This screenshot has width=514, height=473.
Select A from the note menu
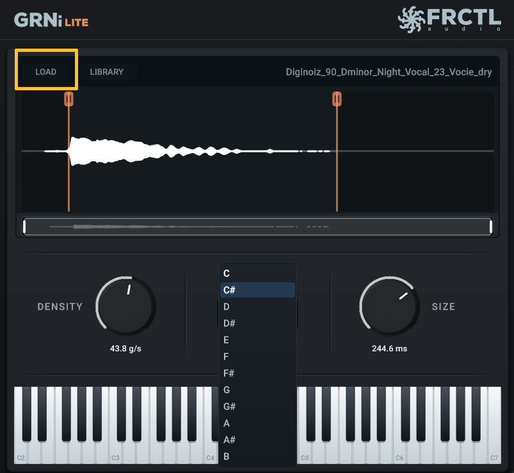(x=257, y=423)
